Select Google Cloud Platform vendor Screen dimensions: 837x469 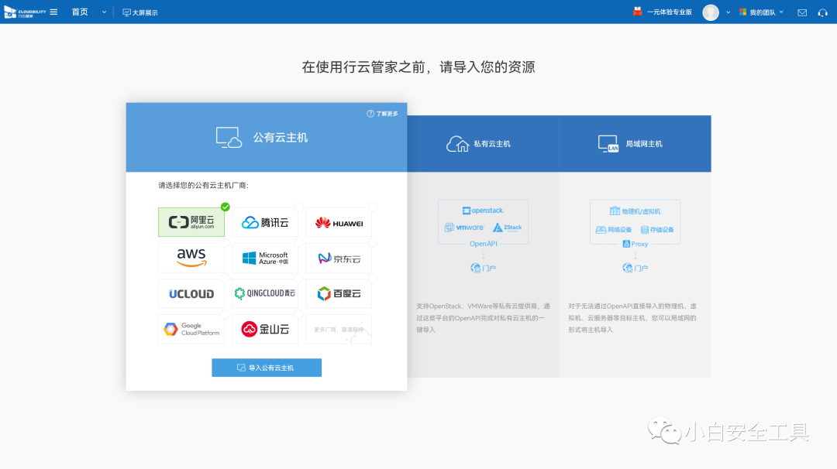point(191,330)
